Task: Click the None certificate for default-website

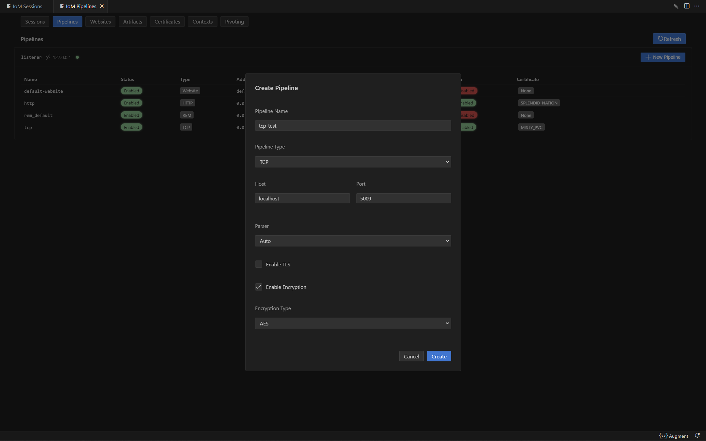Action: (526, 91)
